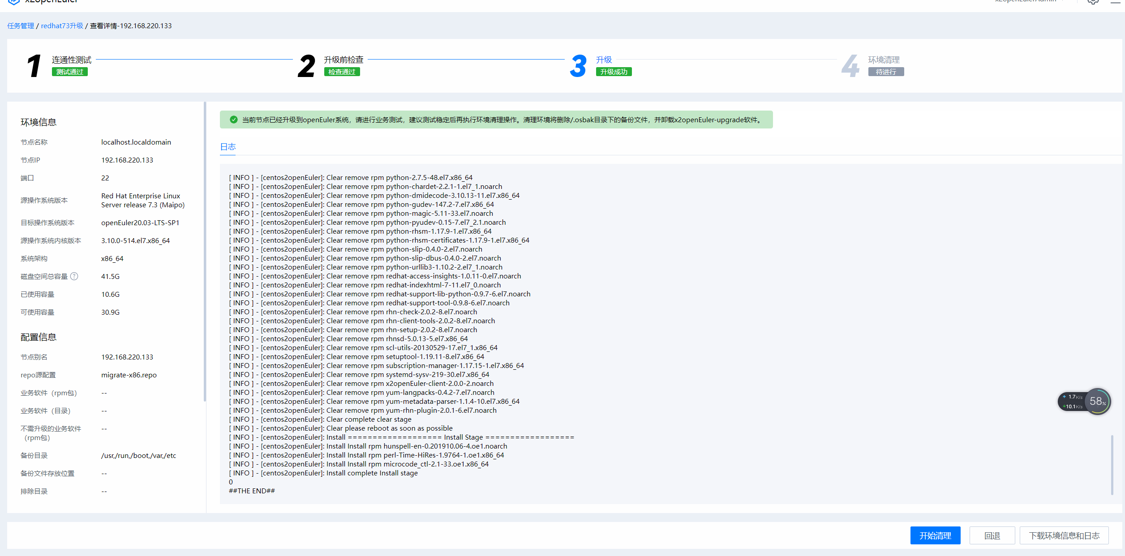This screenshot has width=1125, height=556.
Task: Click the 升级成功 status badge
Action: coord(614,72)
